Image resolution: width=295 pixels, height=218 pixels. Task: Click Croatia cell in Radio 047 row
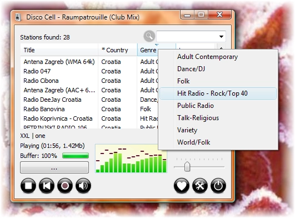111,71
